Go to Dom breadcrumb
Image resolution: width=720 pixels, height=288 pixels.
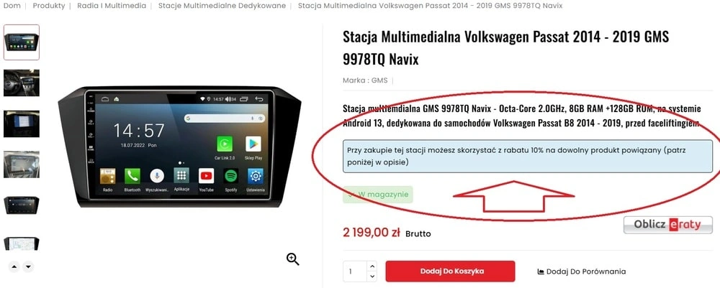(12, 6)
